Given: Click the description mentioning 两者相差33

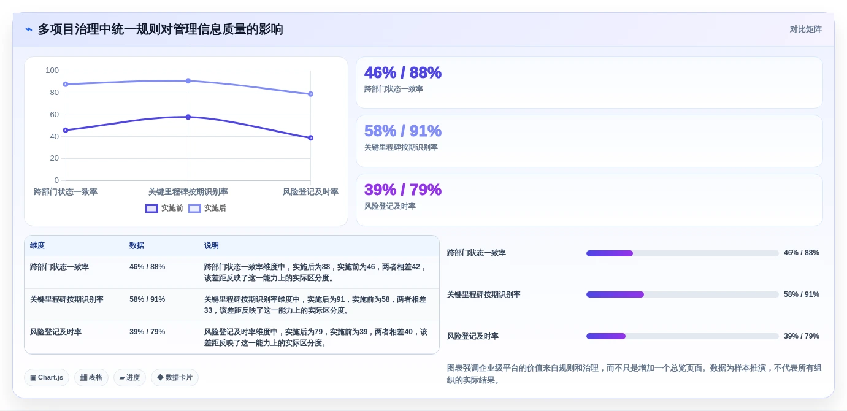Looking at the screenshot, I should pyautogui.click(x=316, y=305).
